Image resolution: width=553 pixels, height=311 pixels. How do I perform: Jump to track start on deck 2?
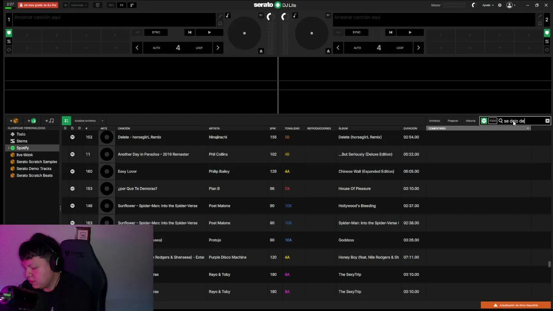[x=391, y=32]
